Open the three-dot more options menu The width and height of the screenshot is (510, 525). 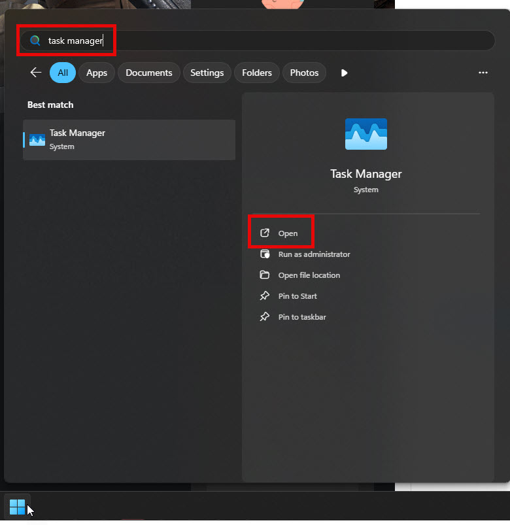click(483, 73)
